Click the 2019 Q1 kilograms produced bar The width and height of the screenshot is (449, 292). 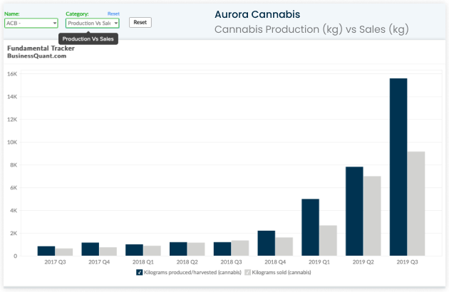[310, 227]
